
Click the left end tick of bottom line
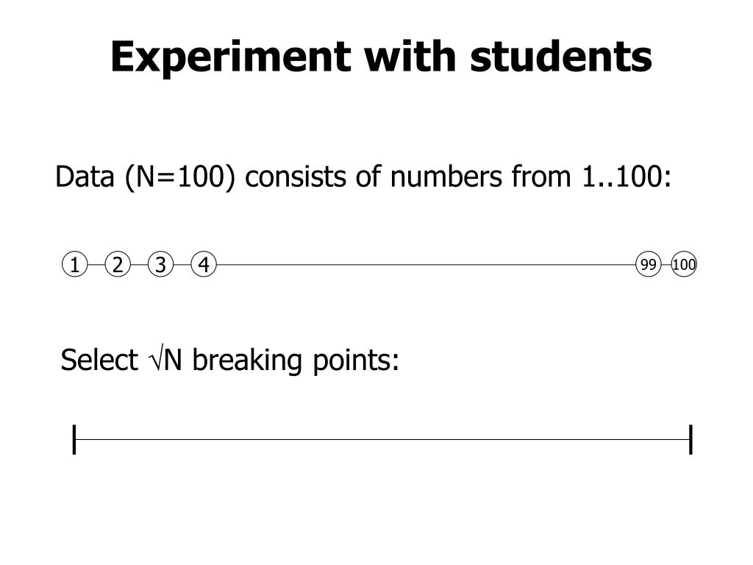tap(74, 439)
